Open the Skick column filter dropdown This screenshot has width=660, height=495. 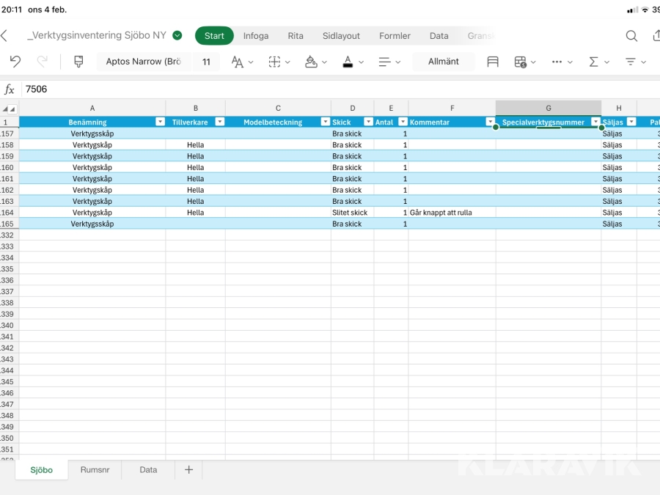tap(368, 122)
